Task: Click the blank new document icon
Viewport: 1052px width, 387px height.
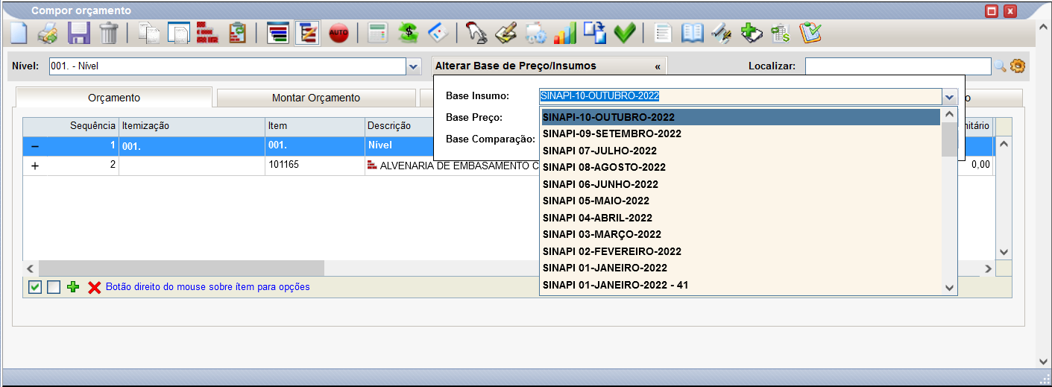Action: (17, 33)
